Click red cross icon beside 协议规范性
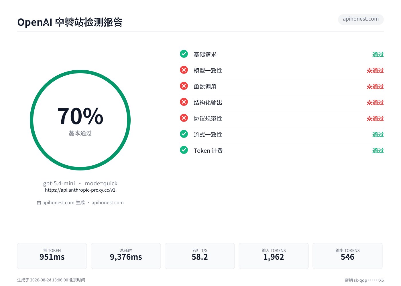Image resolution: width=401 pixels, height=286 pixels. tap(184, 118)
